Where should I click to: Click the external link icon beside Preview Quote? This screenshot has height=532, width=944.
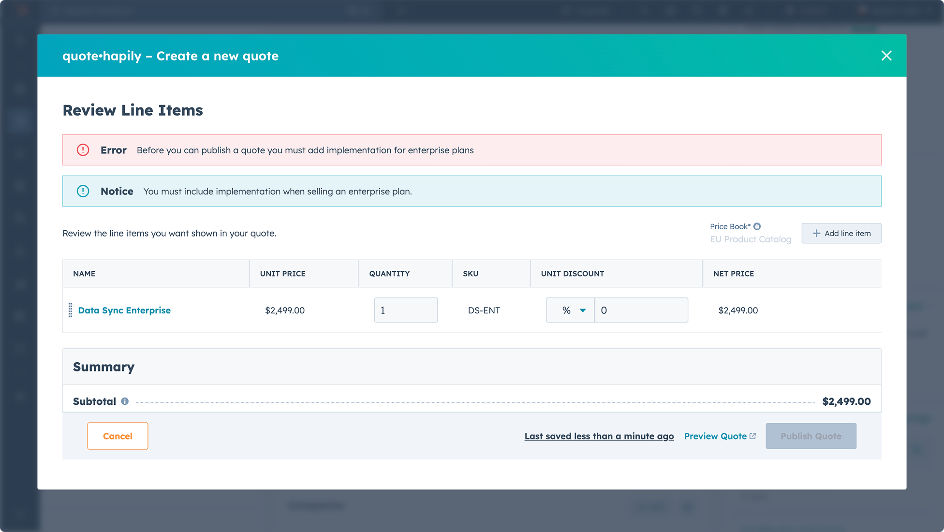[x=752, y=436]
